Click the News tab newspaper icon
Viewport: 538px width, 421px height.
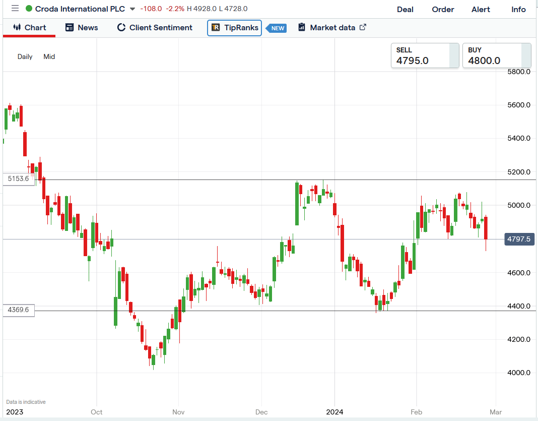(x=70, y=27)
